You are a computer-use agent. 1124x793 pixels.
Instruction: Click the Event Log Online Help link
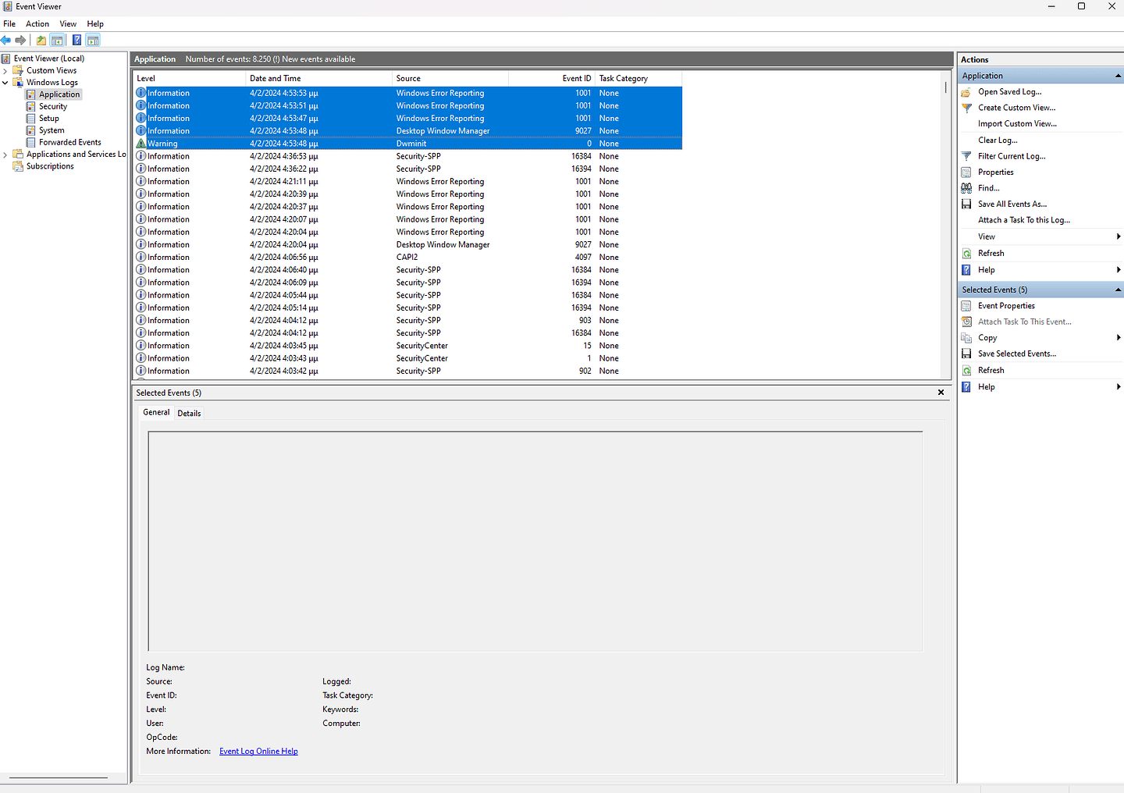pos(258,751)
